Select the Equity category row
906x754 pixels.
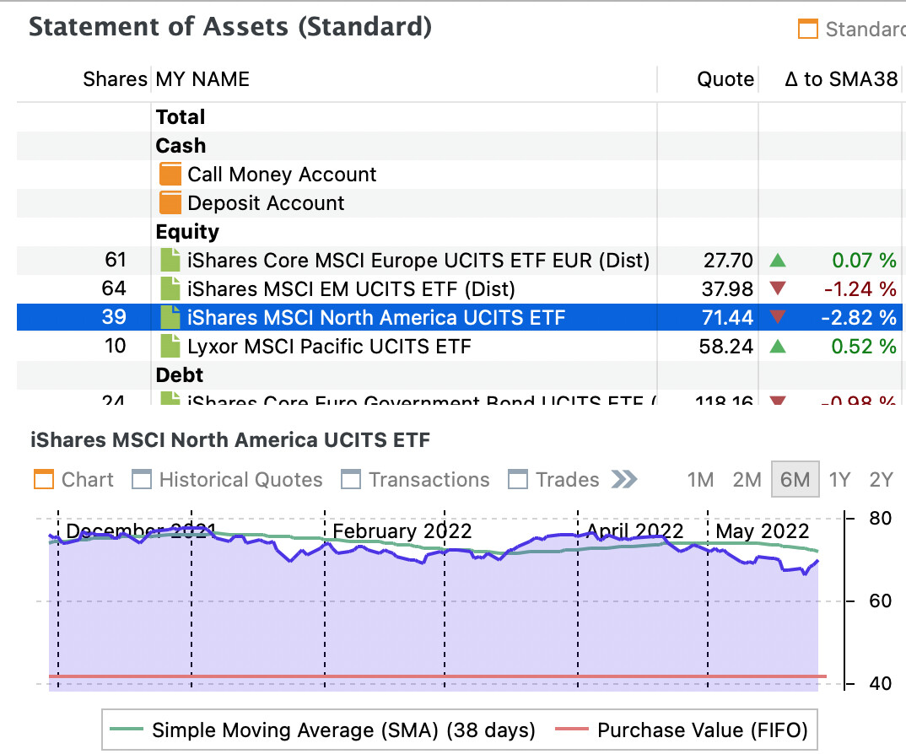(x=460, y=232)
